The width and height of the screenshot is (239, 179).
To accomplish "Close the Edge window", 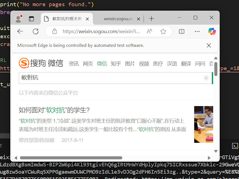I will 212,18.
